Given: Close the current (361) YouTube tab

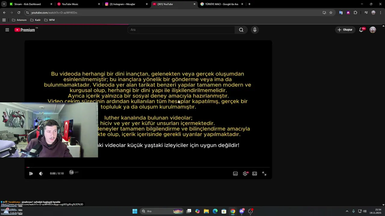Looking at the screenshot, I should pyautogui.click(x=194, y=4).
